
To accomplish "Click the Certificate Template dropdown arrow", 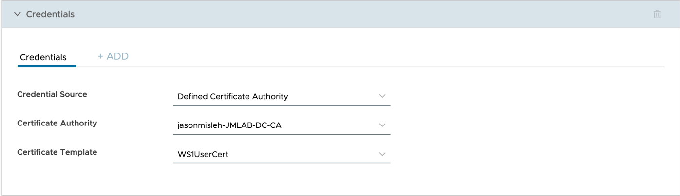I will click(x=382, y=154).
